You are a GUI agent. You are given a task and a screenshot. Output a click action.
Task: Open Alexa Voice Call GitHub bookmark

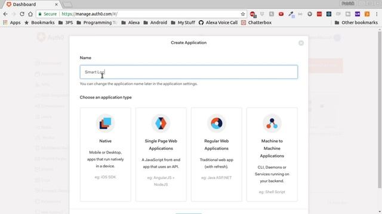(x=218, y=23)
